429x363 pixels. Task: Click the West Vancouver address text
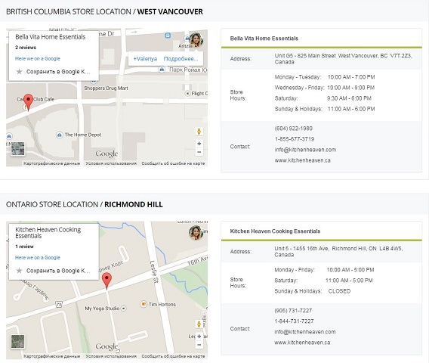[343, 59]
